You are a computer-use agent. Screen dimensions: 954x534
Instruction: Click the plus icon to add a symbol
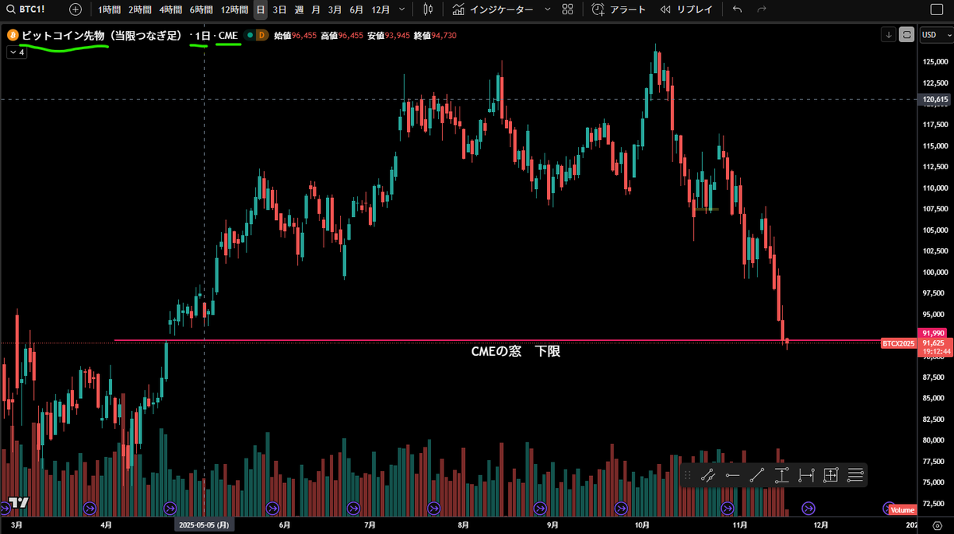pyautogui.click(x=76, y=10)
